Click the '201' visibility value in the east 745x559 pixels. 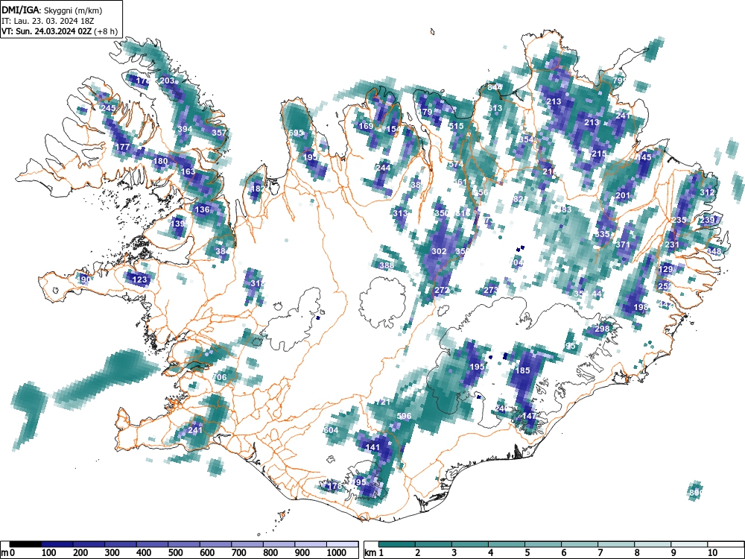pyautogui.click(x=622, y=195)
